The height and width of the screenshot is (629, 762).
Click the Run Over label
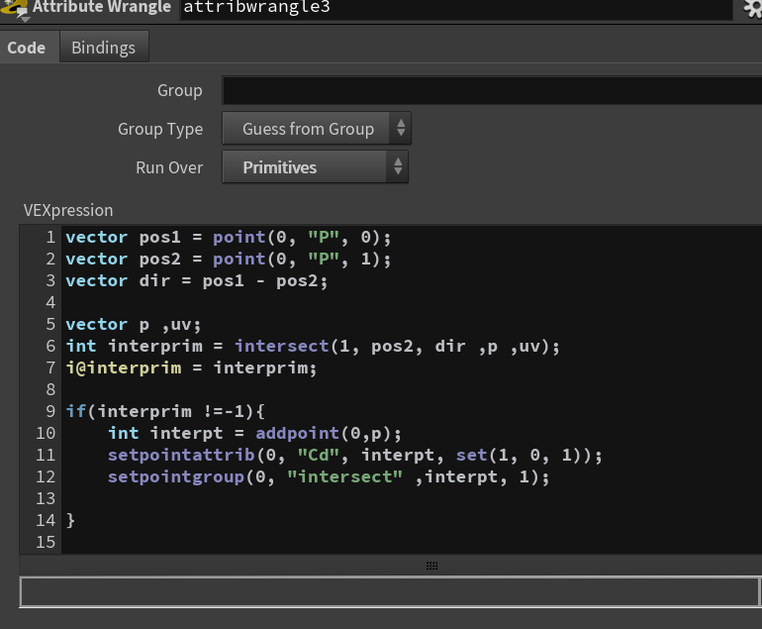(169, 167)
